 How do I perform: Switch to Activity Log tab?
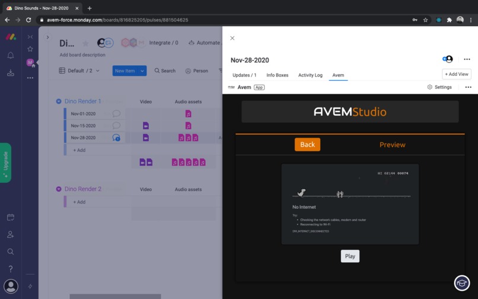pos(310,75)
